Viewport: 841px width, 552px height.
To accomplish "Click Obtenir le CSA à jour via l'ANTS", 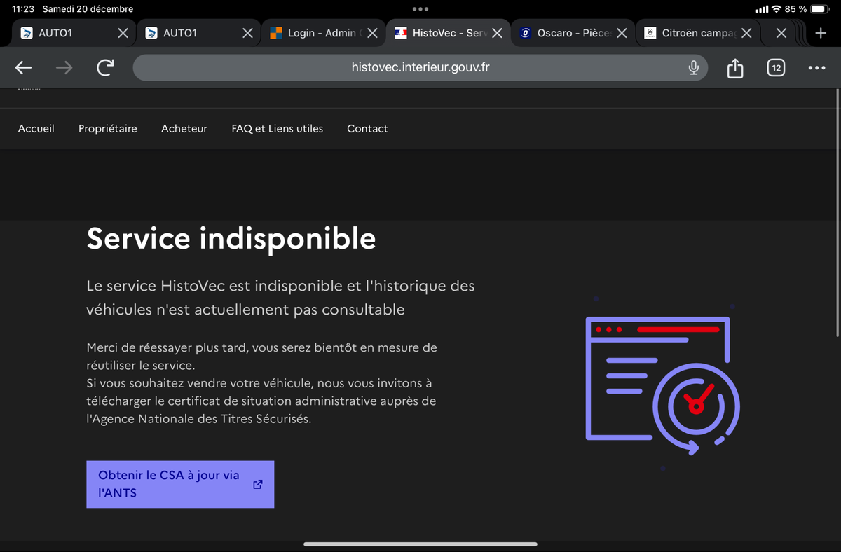I will tap(180, 484).
